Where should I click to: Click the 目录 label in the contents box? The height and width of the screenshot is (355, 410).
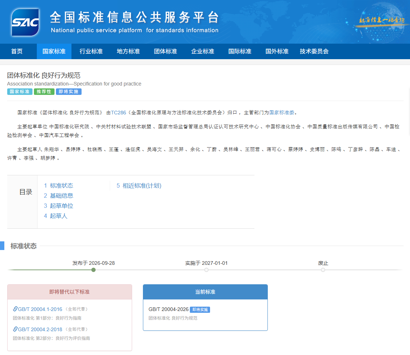(26, 192)
